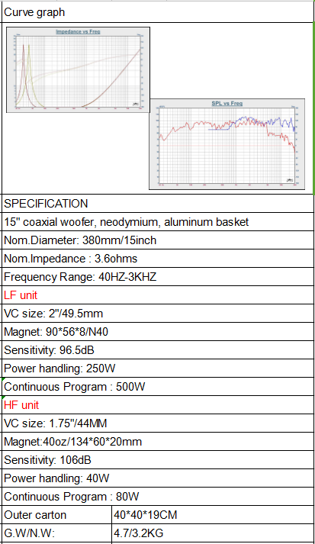Select the red LF unit cell
315x544 pixels.
(158, 295)
